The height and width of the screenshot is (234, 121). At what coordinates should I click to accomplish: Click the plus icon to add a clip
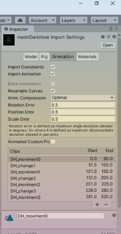[x=97, y=204]
